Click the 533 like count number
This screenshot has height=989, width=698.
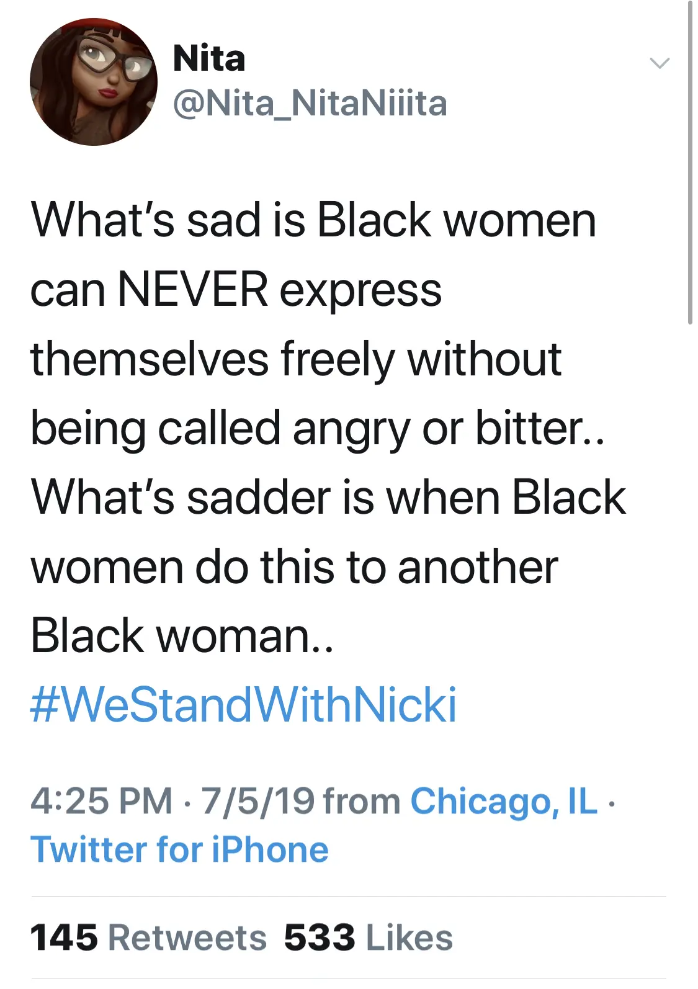point(320,937)
